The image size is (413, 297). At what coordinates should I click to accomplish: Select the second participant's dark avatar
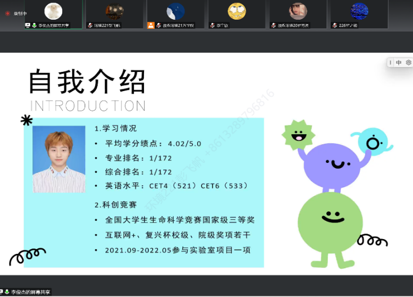click(x=114, y=11)
